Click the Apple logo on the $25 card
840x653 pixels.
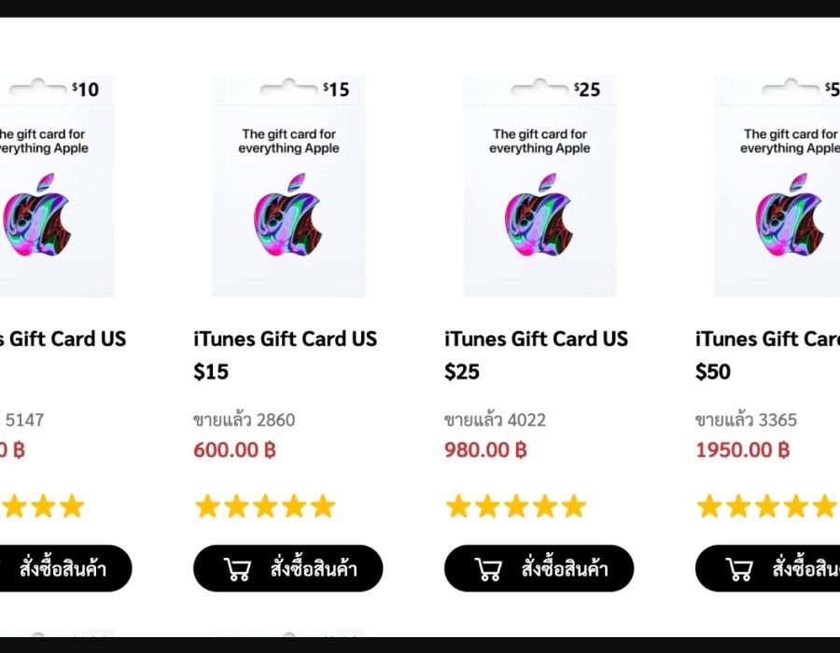[x=539, y=215]
